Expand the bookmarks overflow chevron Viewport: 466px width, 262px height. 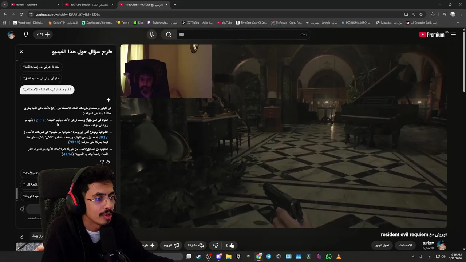pos(458,23)
